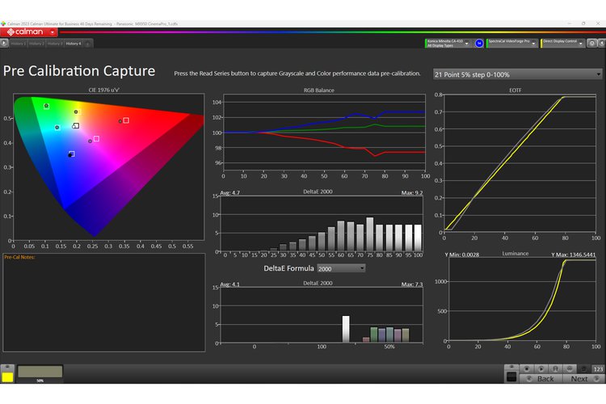Open the DeltaE Formula 2000 dropdown
The height and width of the screenshot is (404, 606).
click(340, 267)
